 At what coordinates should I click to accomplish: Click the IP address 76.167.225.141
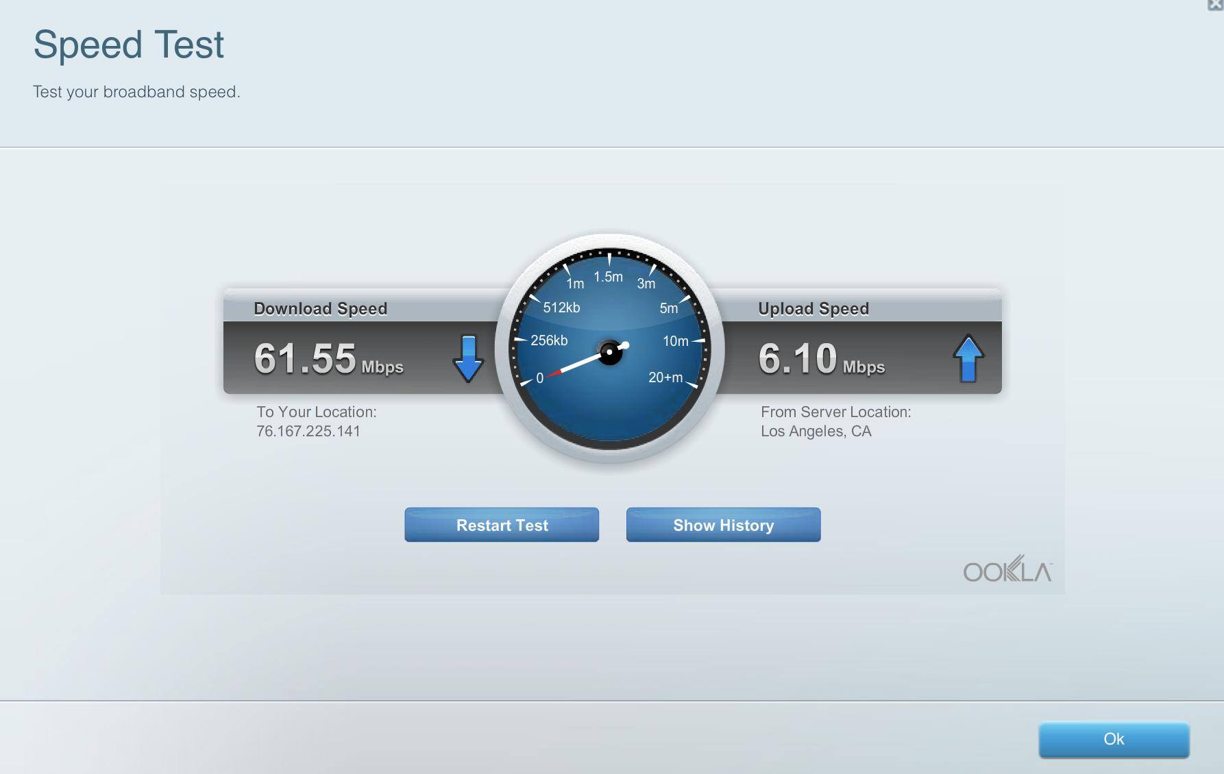[308, 432]
